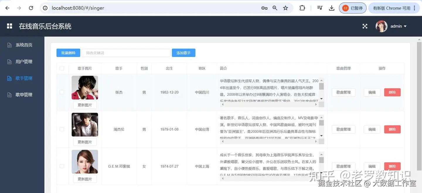Click 更新图片 under 周杰伦's photo
422x193 pixels.
(x=85, y=142)
